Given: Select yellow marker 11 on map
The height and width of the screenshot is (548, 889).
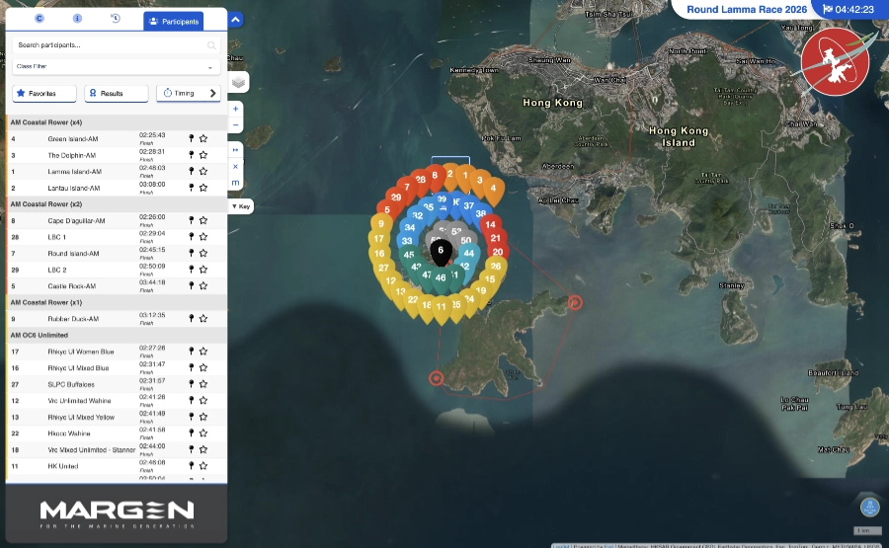Looking at the screenshot, I should click(441, 309).
